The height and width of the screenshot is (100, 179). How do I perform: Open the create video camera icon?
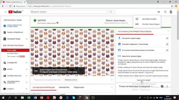coord(159,12)
